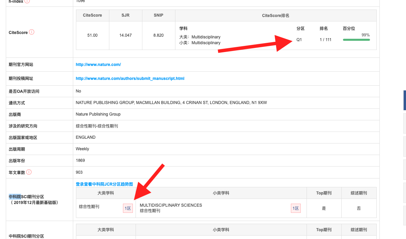
Task: Click the MULTIDISCIPLINARY SCIENCES subject text
Action: (x=171, y=205)
